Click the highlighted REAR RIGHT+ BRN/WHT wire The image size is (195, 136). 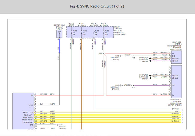click(105, 116)
